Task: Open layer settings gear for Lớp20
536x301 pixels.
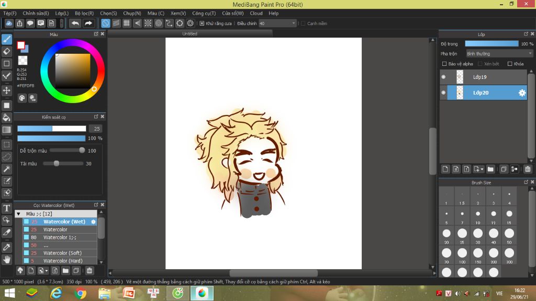Action: pos(522,93)
